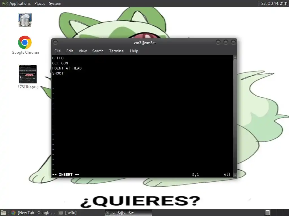Switch to the vm3@vm3:~ taskbar item
This screenshot has height=216, width=289.
coord(128,213)
